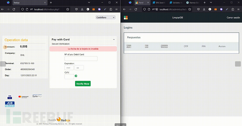Go back in the Redsys browser window
The image size is (242, 126).
pos(2,9)
